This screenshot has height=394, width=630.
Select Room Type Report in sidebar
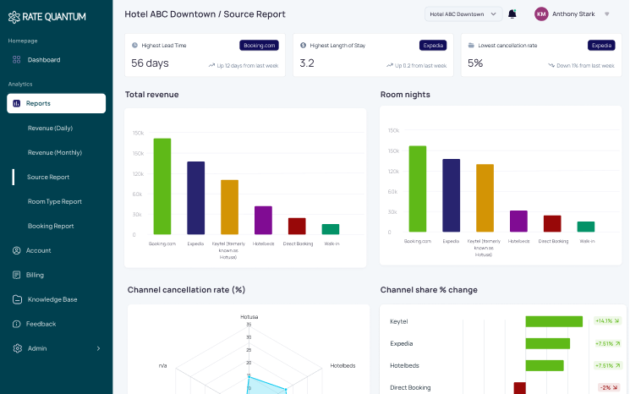[54, 201]
